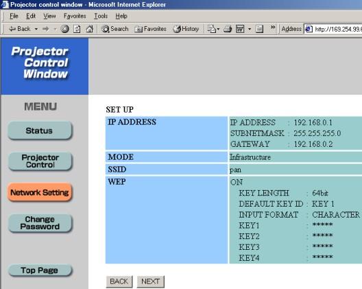Click the SET UP heading text
Screen dimensions: 362x289
pyautogui.click(x=119, y=110)
